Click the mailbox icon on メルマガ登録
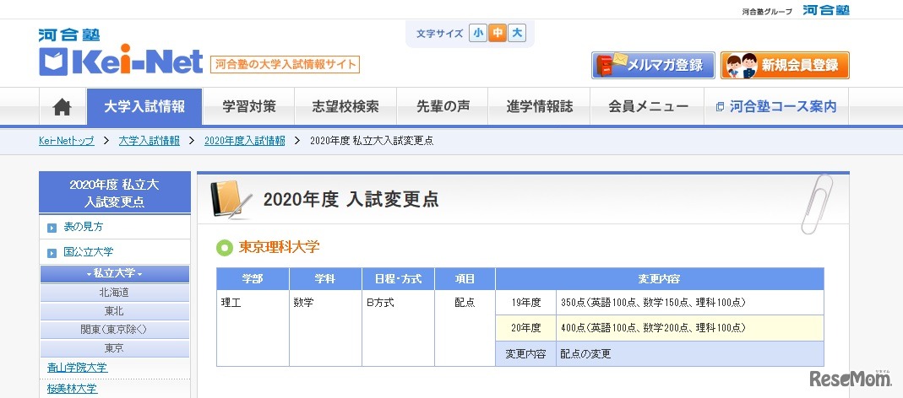903x398 pixels. coord(610,65)
